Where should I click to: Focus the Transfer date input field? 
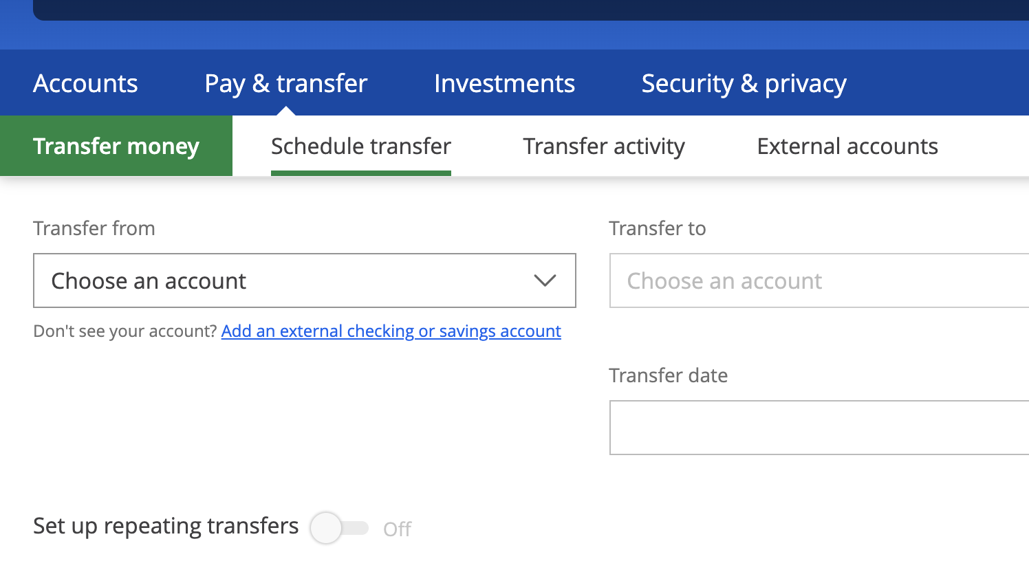tap(819, 428)
